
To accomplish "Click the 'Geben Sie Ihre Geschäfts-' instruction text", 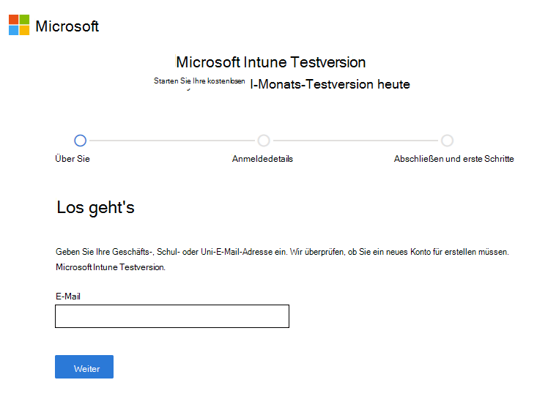I will (282, 252).
